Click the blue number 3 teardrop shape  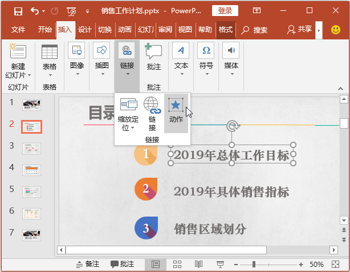(146, 228)
